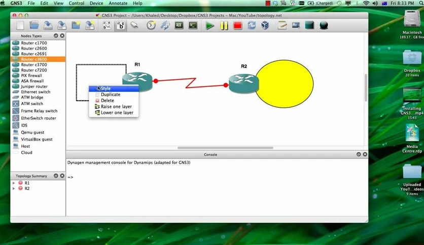Suspend all devices with yellow pause button
Image resolution: width=424 pixels, height=245 pixels.
224,26
